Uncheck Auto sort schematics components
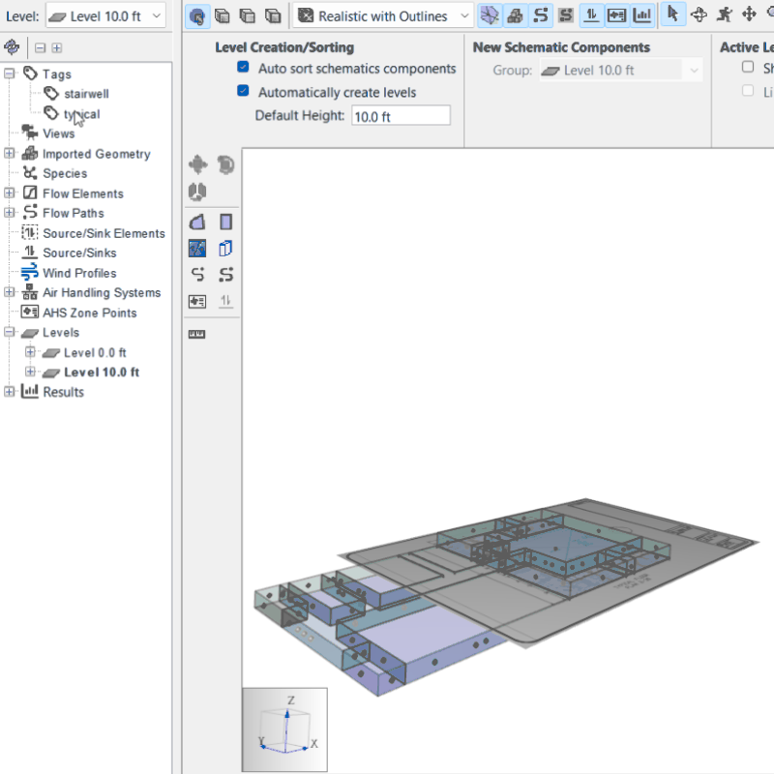 coord(243,67)
